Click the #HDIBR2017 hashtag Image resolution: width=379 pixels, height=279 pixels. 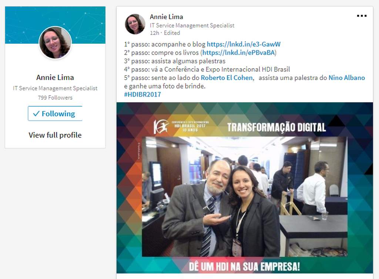coord(142,94)
